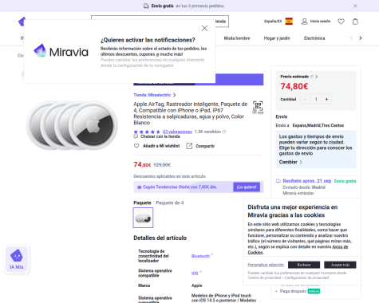Image resolution: width=379 pixels, height=303 pixels.
Task: Open the Hogar y jardín category
Action: [x=277, y=38]
